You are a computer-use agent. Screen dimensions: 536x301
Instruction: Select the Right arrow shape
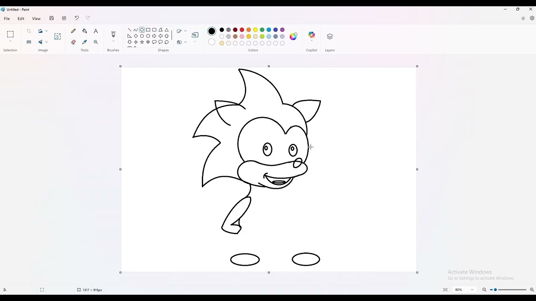coord(154,36)
